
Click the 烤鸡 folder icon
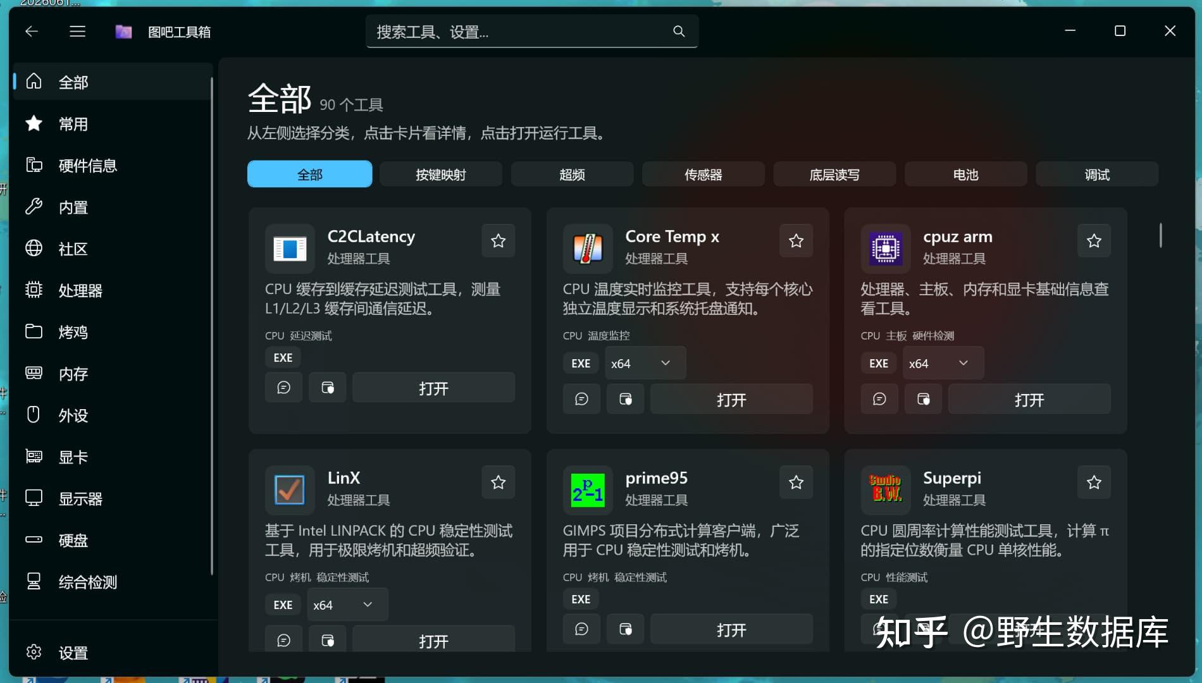pos(34,331)
